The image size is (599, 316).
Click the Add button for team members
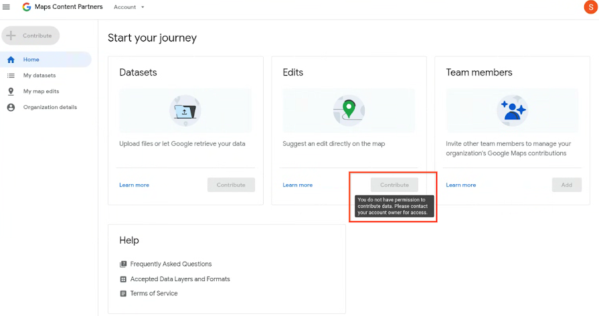(x=566, y=185)
